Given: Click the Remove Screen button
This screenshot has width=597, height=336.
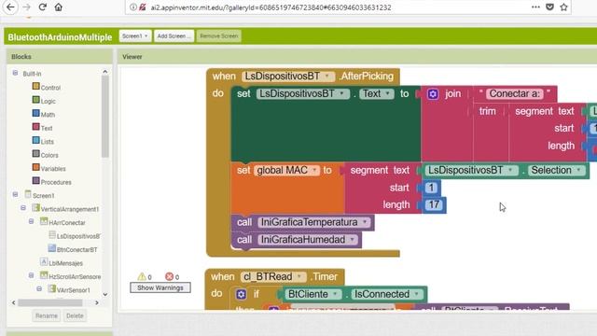Looking at the screenshot, I should (x=218, y=36).
